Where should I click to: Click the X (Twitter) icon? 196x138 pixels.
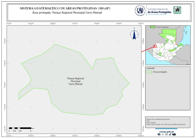coord(163,134)
